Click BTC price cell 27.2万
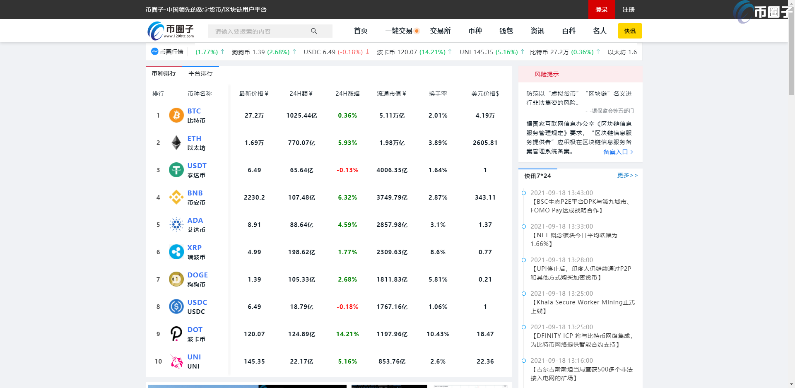This screenshot has width=795, height=388. [254, 115]
